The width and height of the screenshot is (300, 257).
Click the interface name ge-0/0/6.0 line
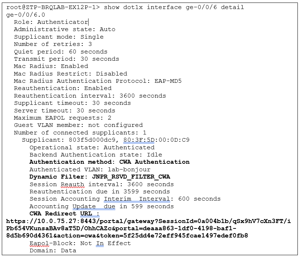point(26,15)
